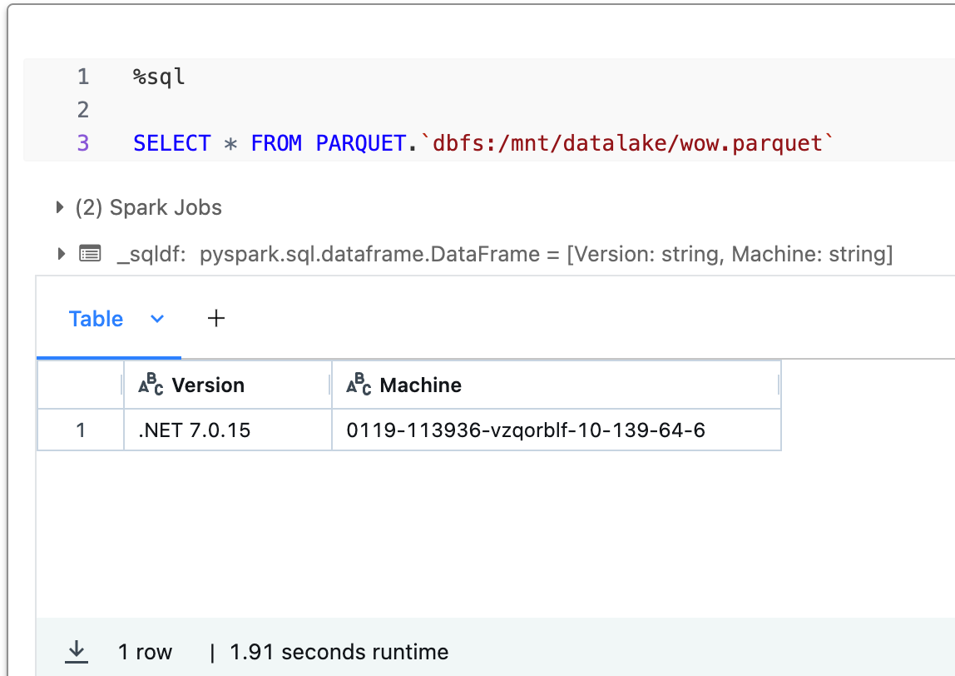This screenshot has width=955, height=676.
Task: Select the Table results tab
Action: pyautogui.click(x=96, y=319)
